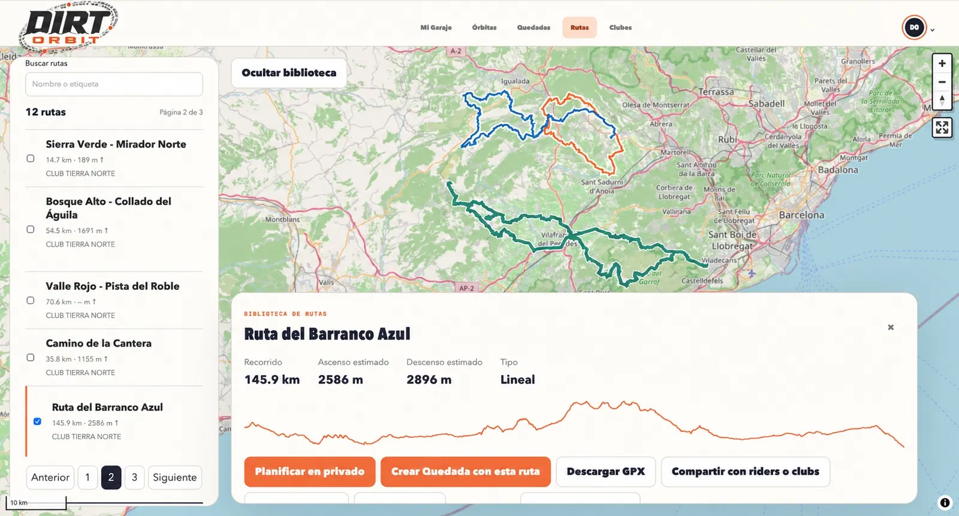
Task: Go to page 3 of routes
Action: pos(134,478)
